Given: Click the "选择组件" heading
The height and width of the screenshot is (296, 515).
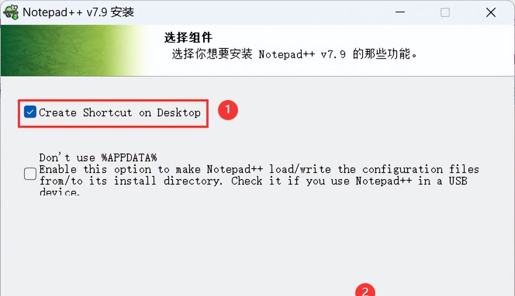Looking at the screenshot, I should [188, 38].
